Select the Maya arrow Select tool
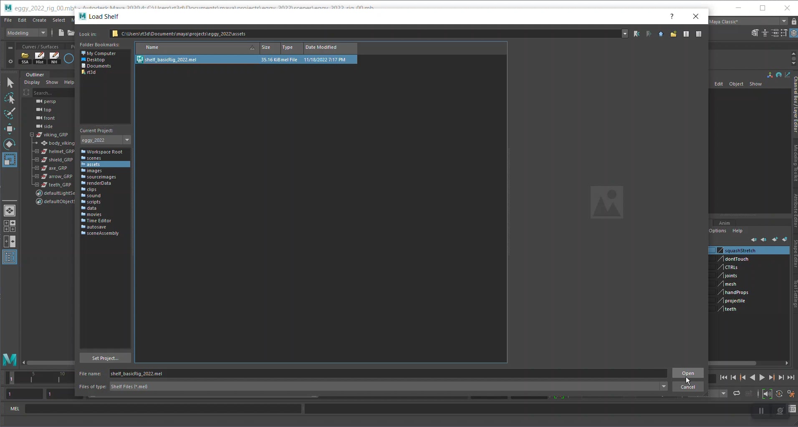The image size is (798, 427). [x=10, y=83]
